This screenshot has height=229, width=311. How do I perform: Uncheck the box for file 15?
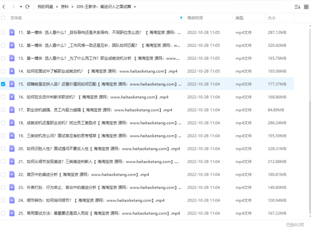click(3, 84)
